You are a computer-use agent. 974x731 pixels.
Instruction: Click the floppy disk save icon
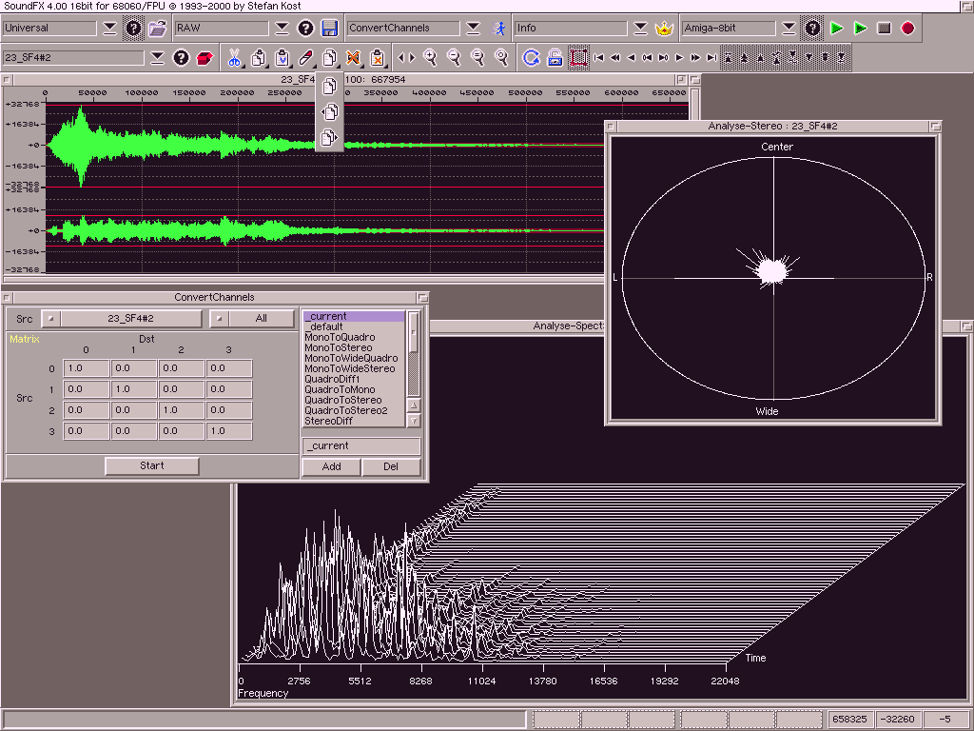[329, 29]
